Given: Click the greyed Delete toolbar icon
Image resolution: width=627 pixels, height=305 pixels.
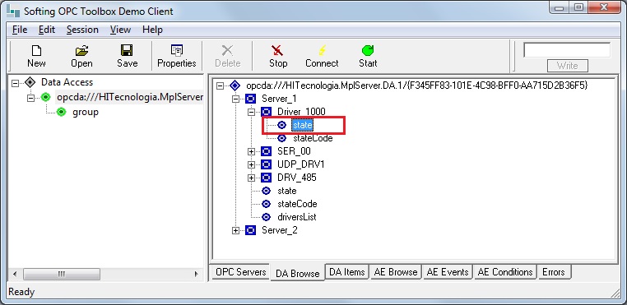Looking at the screenshot, I should [228, 50].
